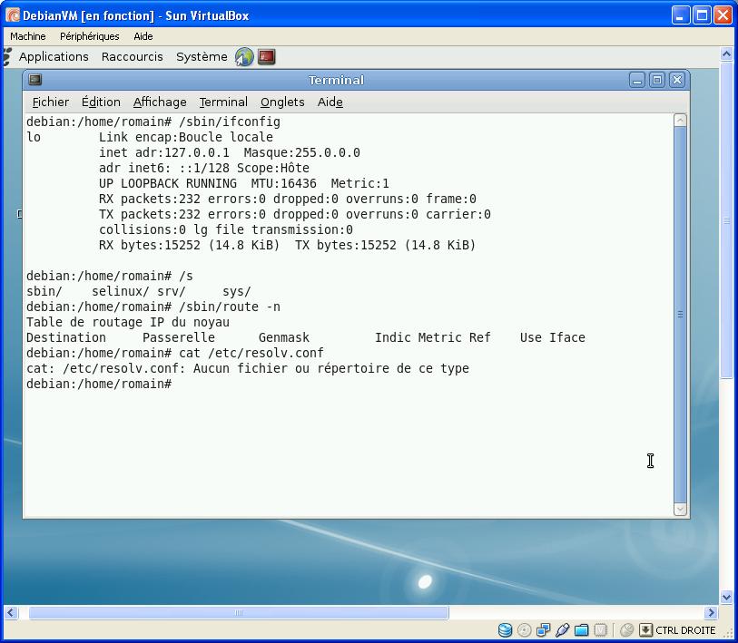Click the virtualization V chip indicator

tap(600, 629)
